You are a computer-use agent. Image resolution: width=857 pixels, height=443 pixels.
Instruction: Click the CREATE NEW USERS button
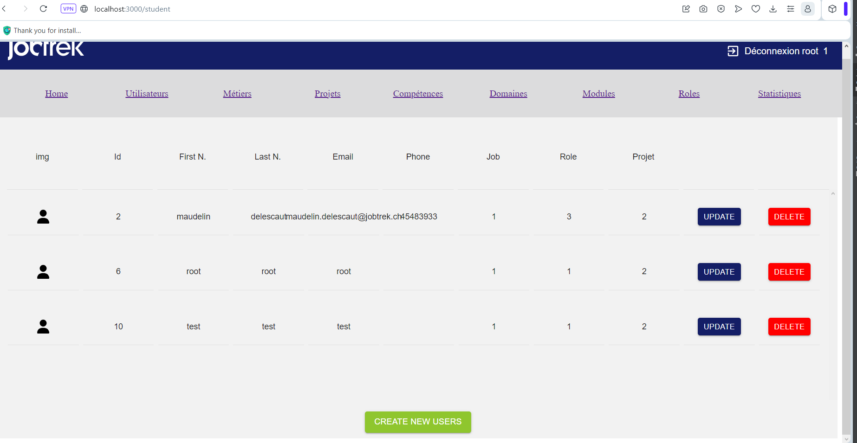click(418, 422)
